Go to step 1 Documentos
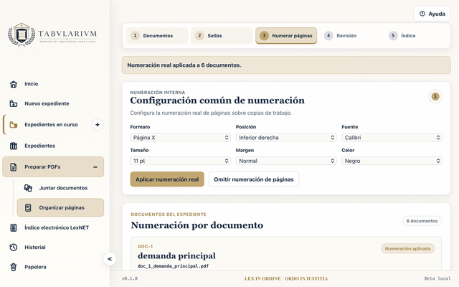 point(157,36)
